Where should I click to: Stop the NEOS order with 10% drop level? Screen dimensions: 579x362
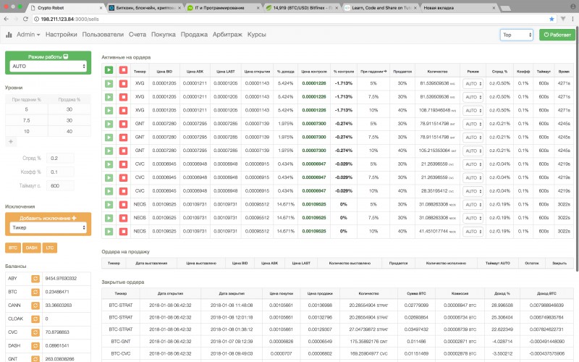coord(123,232)
